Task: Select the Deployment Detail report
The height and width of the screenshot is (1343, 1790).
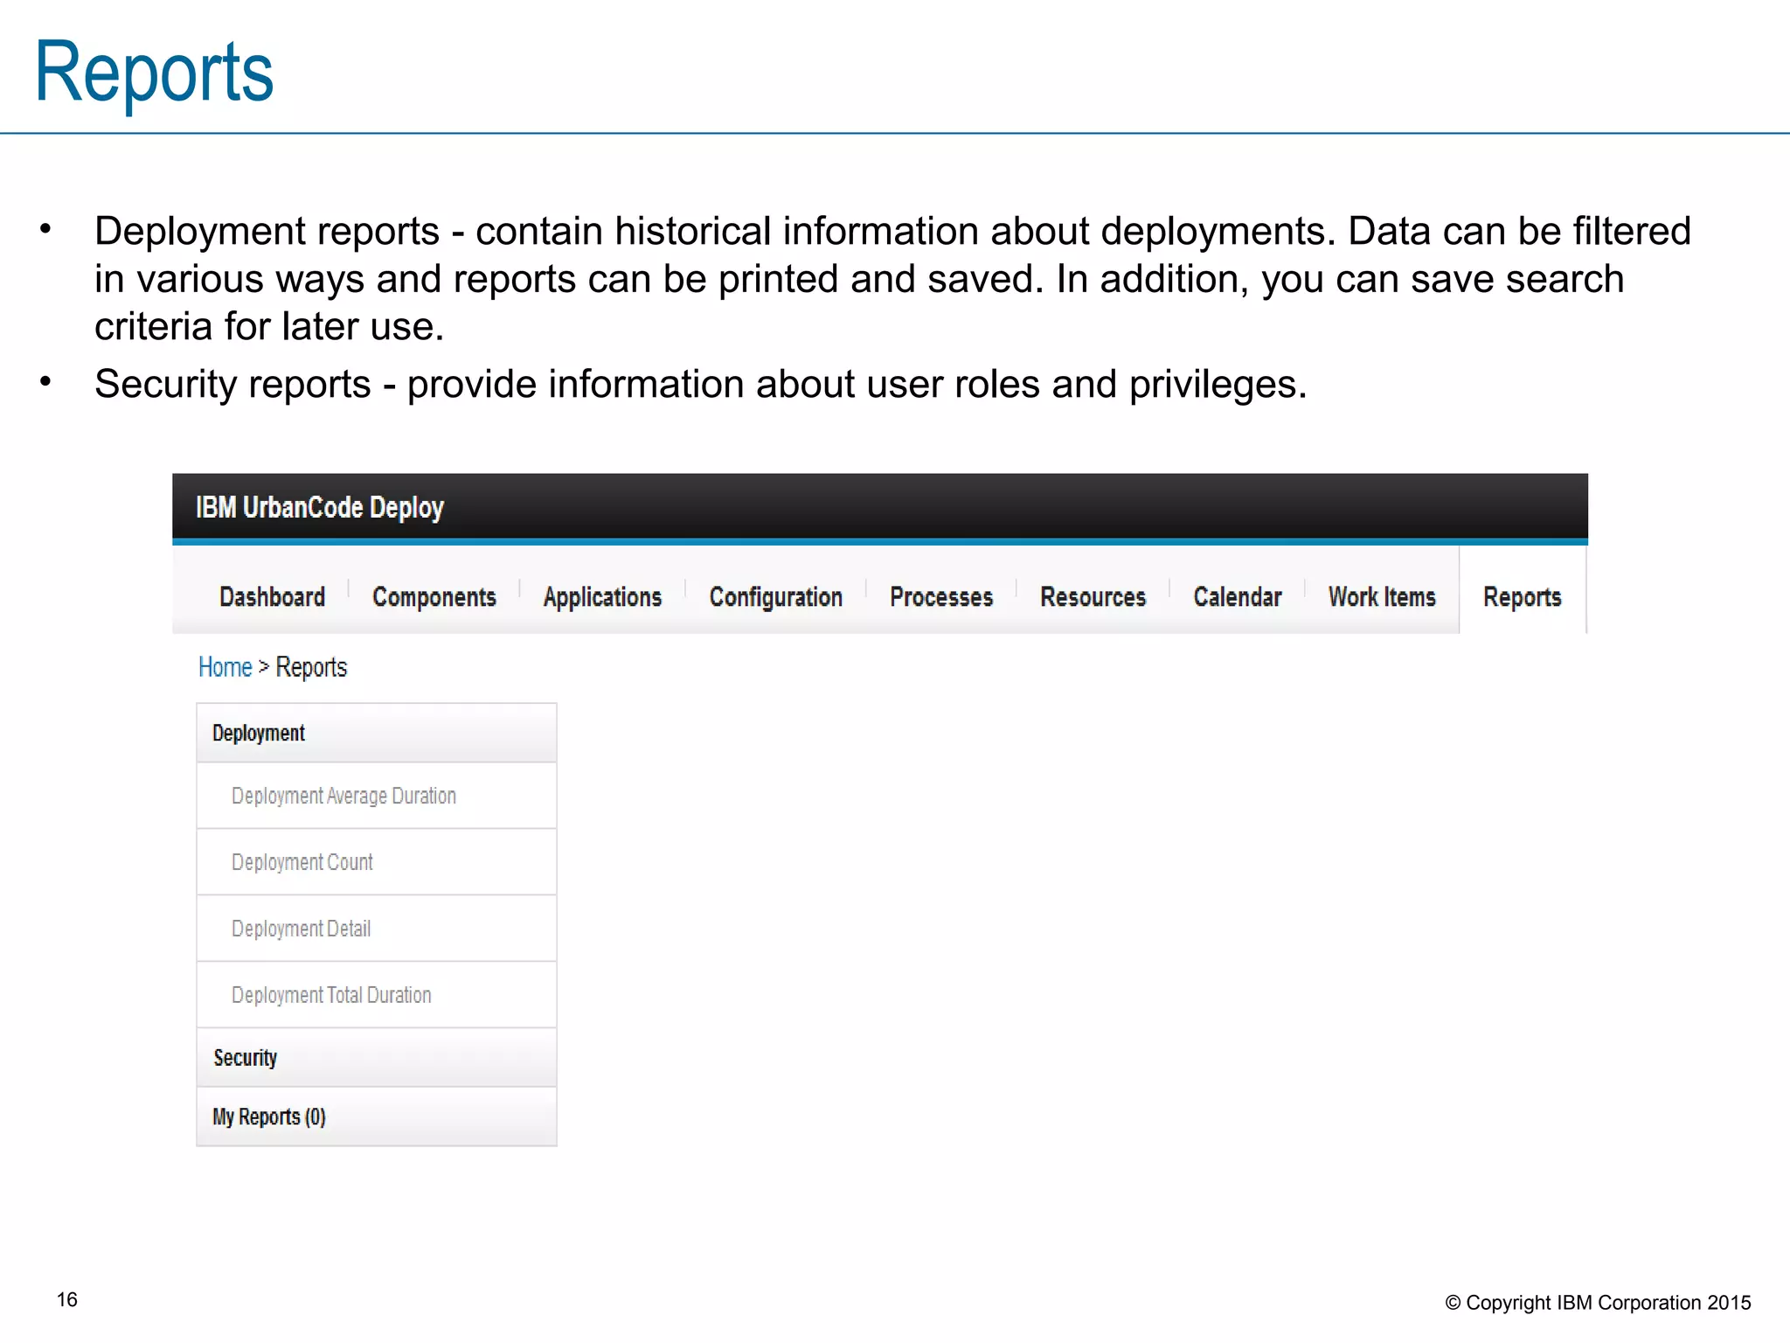Action: pos(301,929)
